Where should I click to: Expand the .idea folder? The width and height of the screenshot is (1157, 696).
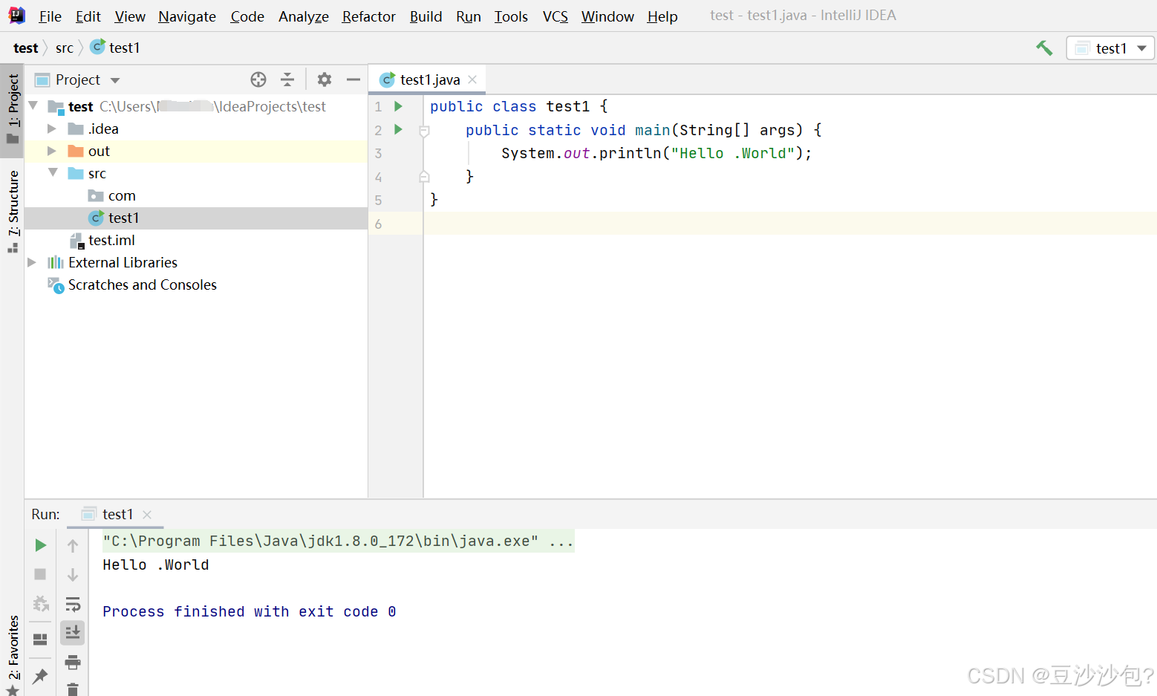point(52,129)
